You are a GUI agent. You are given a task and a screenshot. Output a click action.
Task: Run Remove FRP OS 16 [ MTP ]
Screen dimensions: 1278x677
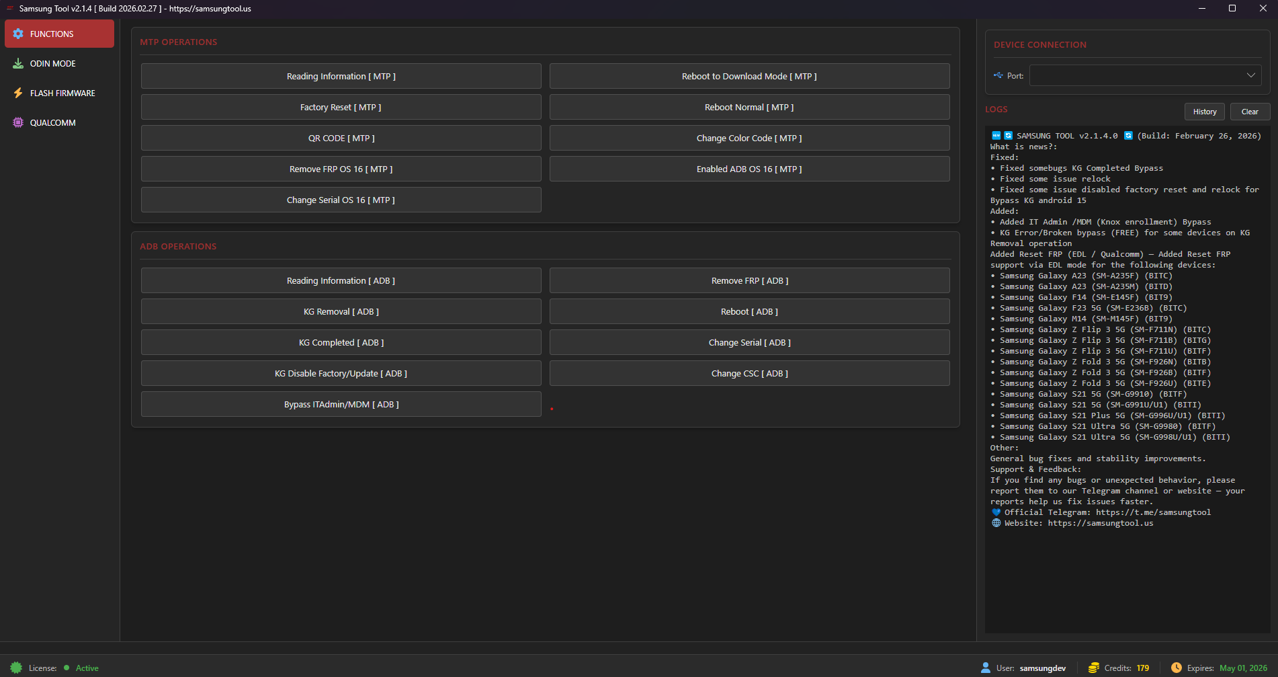[x=341, y=169]
